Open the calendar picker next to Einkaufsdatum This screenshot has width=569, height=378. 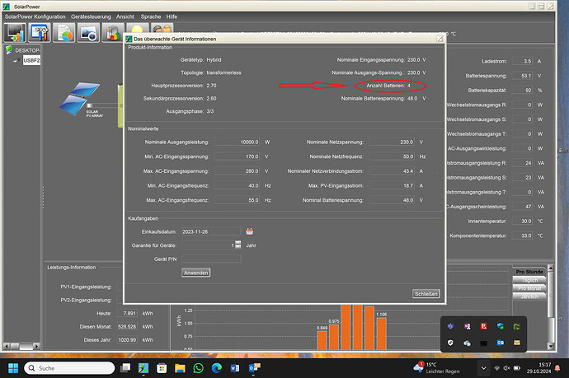pyautogui.click(x=250, y=231)
